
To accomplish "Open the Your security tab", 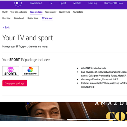I will (x=51, y=12).
